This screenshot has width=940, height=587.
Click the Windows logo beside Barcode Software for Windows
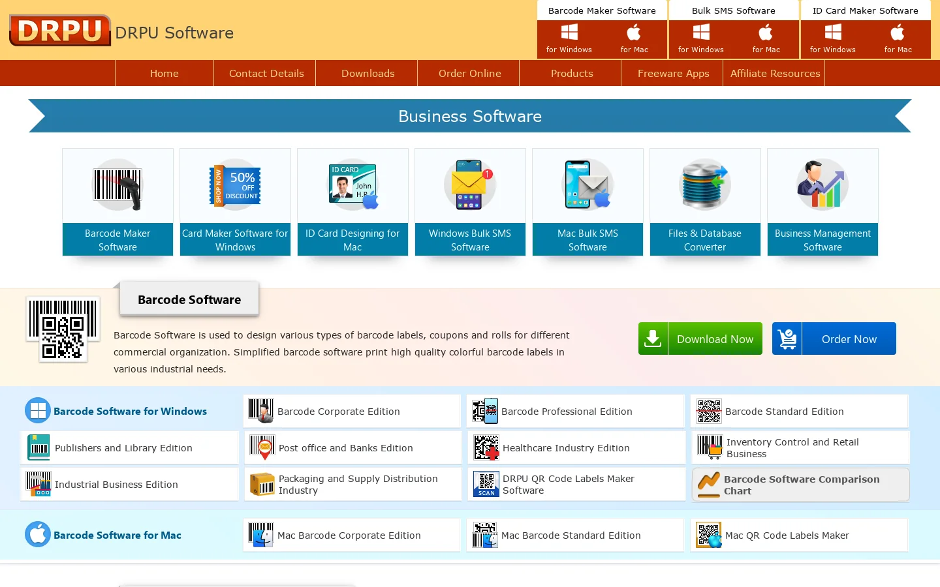pyautogui.click(x=38, y=411)
